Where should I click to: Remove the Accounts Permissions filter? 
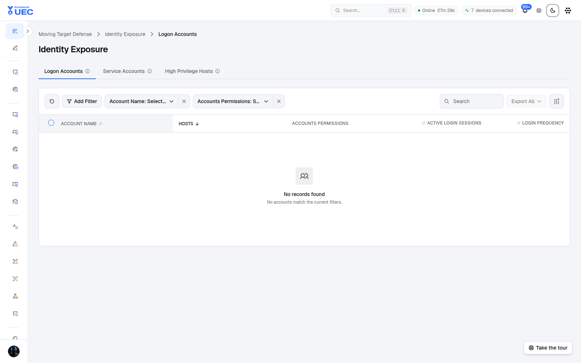point(279,101)
